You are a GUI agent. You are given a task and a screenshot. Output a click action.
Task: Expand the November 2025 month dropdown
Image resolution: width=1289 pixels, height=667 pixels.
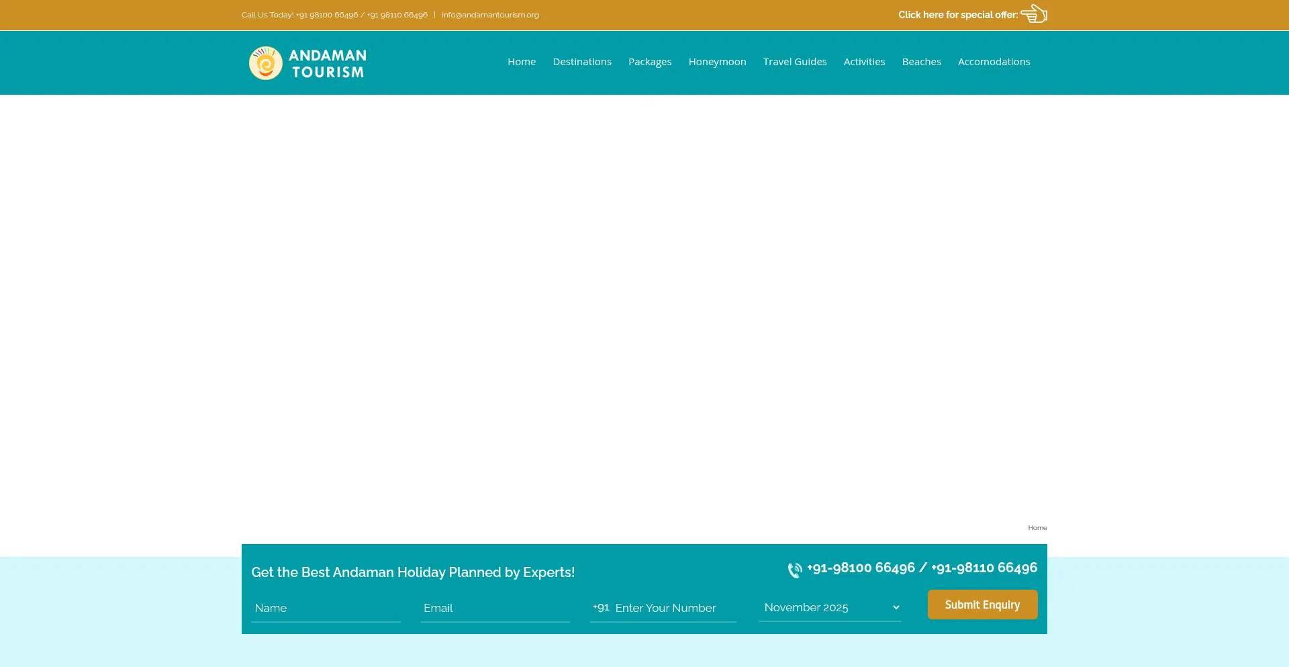(830, 608)
